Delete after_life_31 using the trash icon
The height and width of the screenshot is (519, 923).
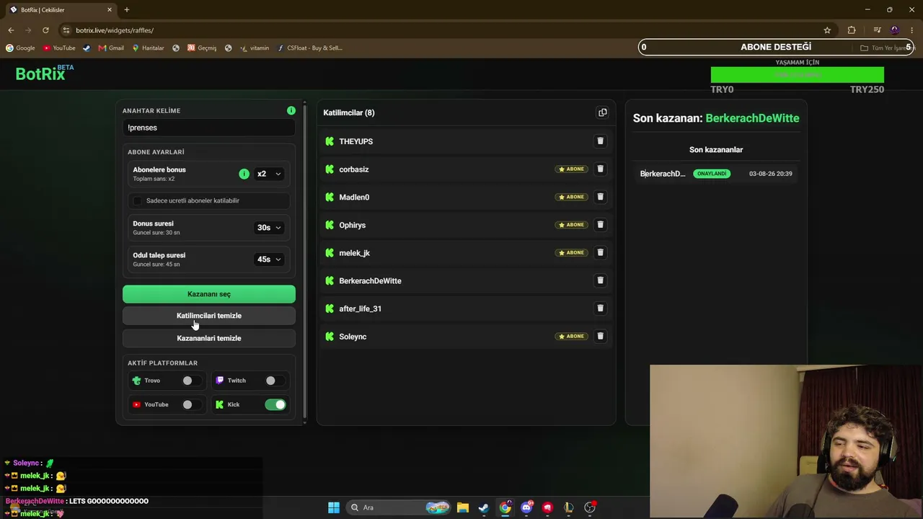(x=600, y=309)
